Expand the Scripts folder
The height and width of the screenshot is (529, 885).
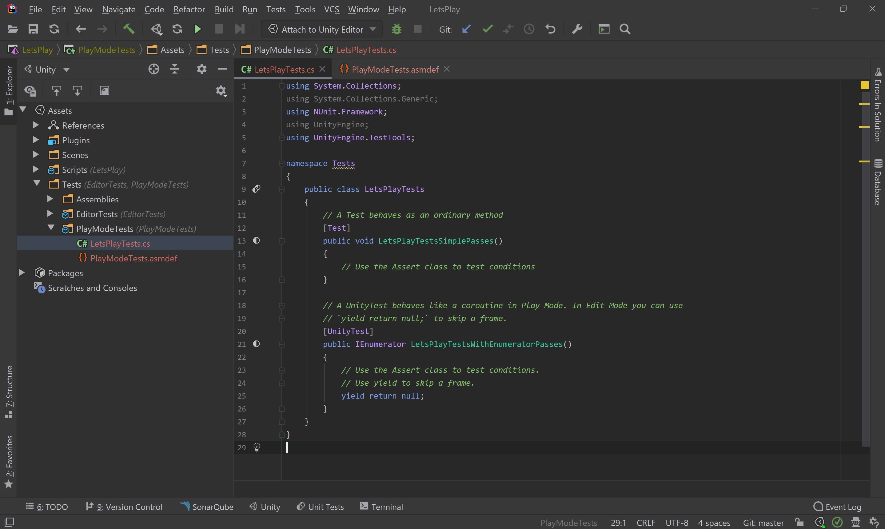[x=36, y=169]
